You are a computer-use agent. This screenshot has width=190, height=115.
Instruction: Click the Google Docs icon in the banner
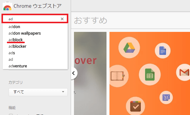[163, 51]
